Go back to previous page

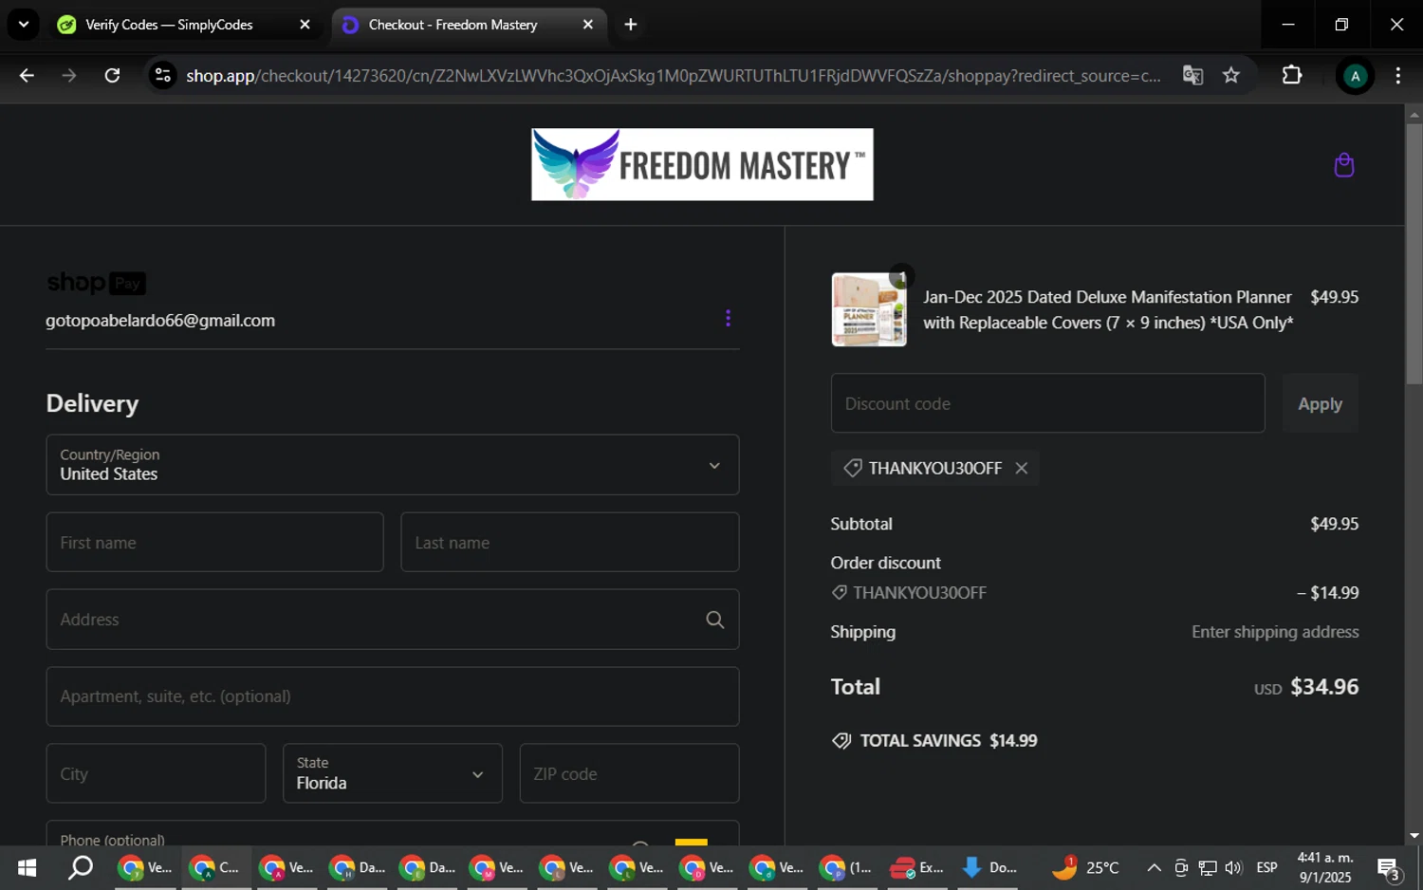click(x=27, y=76)
